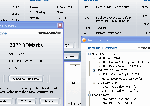150x106 pixels.
Task: Select HDR2 - Deep Freeze row
Action: pos(122,79)
